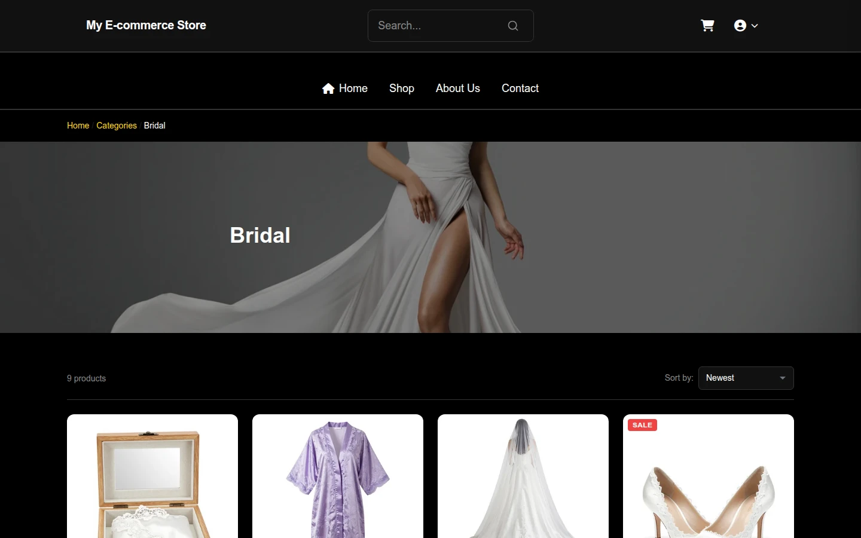The height and width of the screenshot is (538, 861).
Task: Open the About Us page
Action: tap(458, 88)
